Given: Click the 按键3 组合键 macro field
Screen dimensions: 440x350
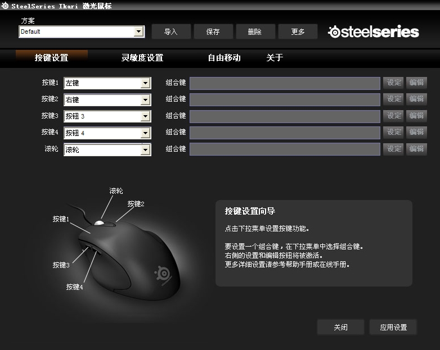Looking at the screenshot, I should click(285, 116).
